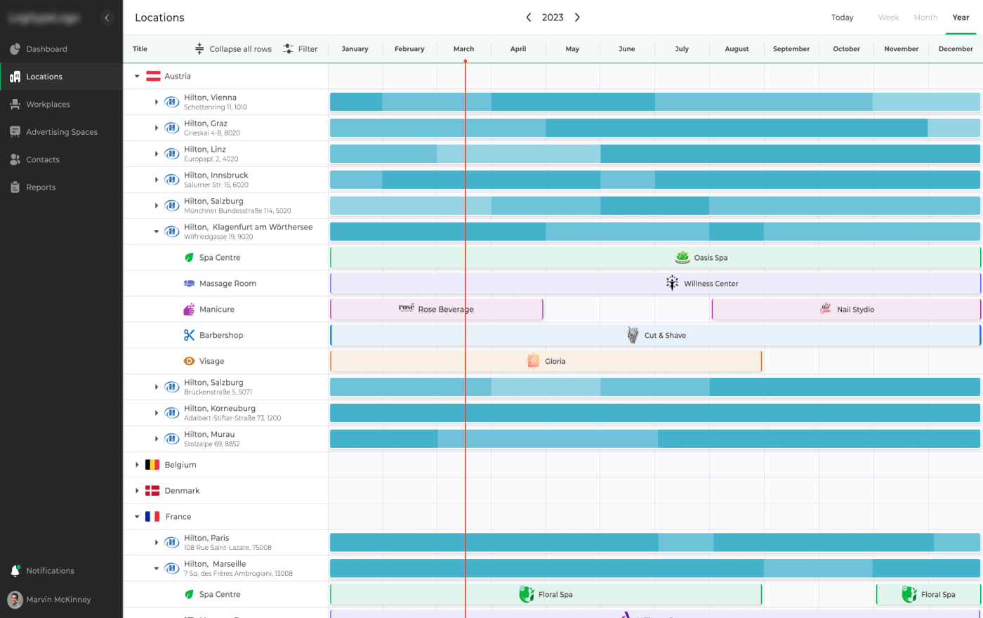The image size is (983, 618).
Task: Click the Today button
Action: click(842, 17)
